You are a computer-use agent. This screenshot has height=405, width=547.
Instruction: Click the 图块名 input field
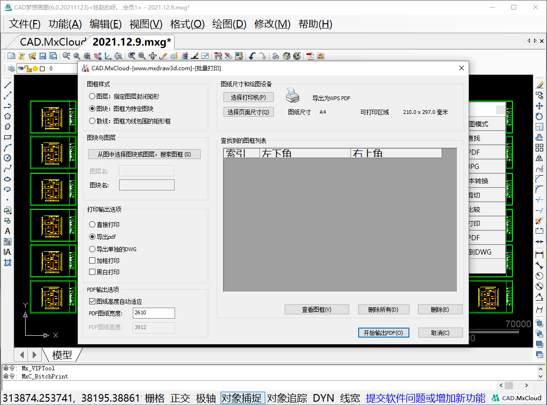[147, 185]
